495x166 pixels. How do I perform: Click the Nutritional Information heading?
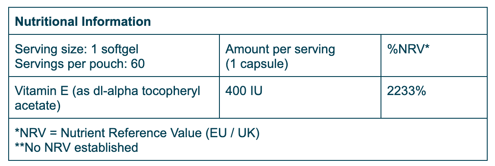click(82, 22)
